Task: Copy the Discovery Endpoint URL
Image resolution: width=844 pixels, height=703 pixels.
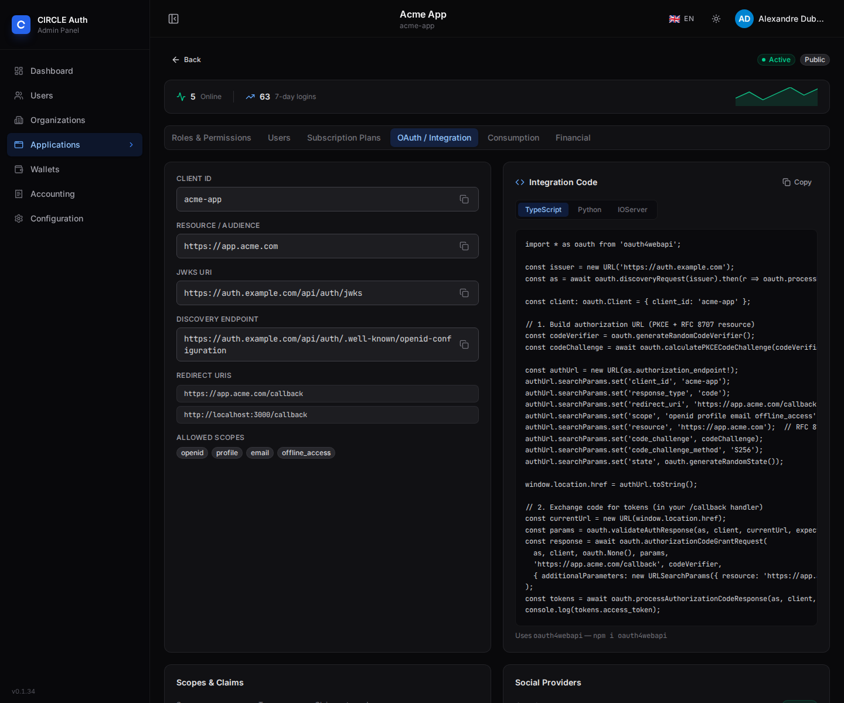Action: point(464,344)
